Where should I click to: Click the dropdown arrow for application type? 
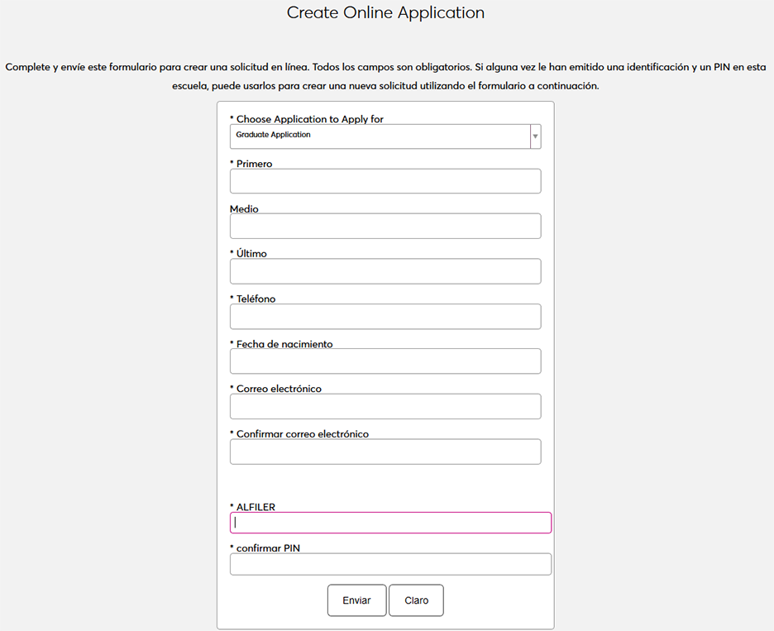point(535,136)
